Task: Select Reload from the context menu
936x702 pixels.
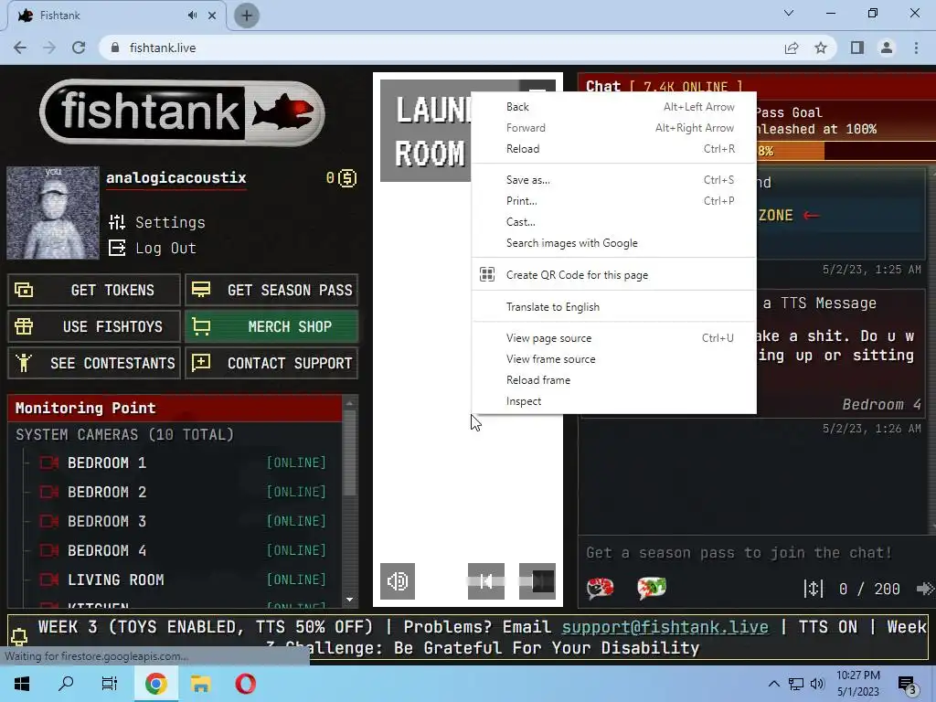Action: (613, 149)
